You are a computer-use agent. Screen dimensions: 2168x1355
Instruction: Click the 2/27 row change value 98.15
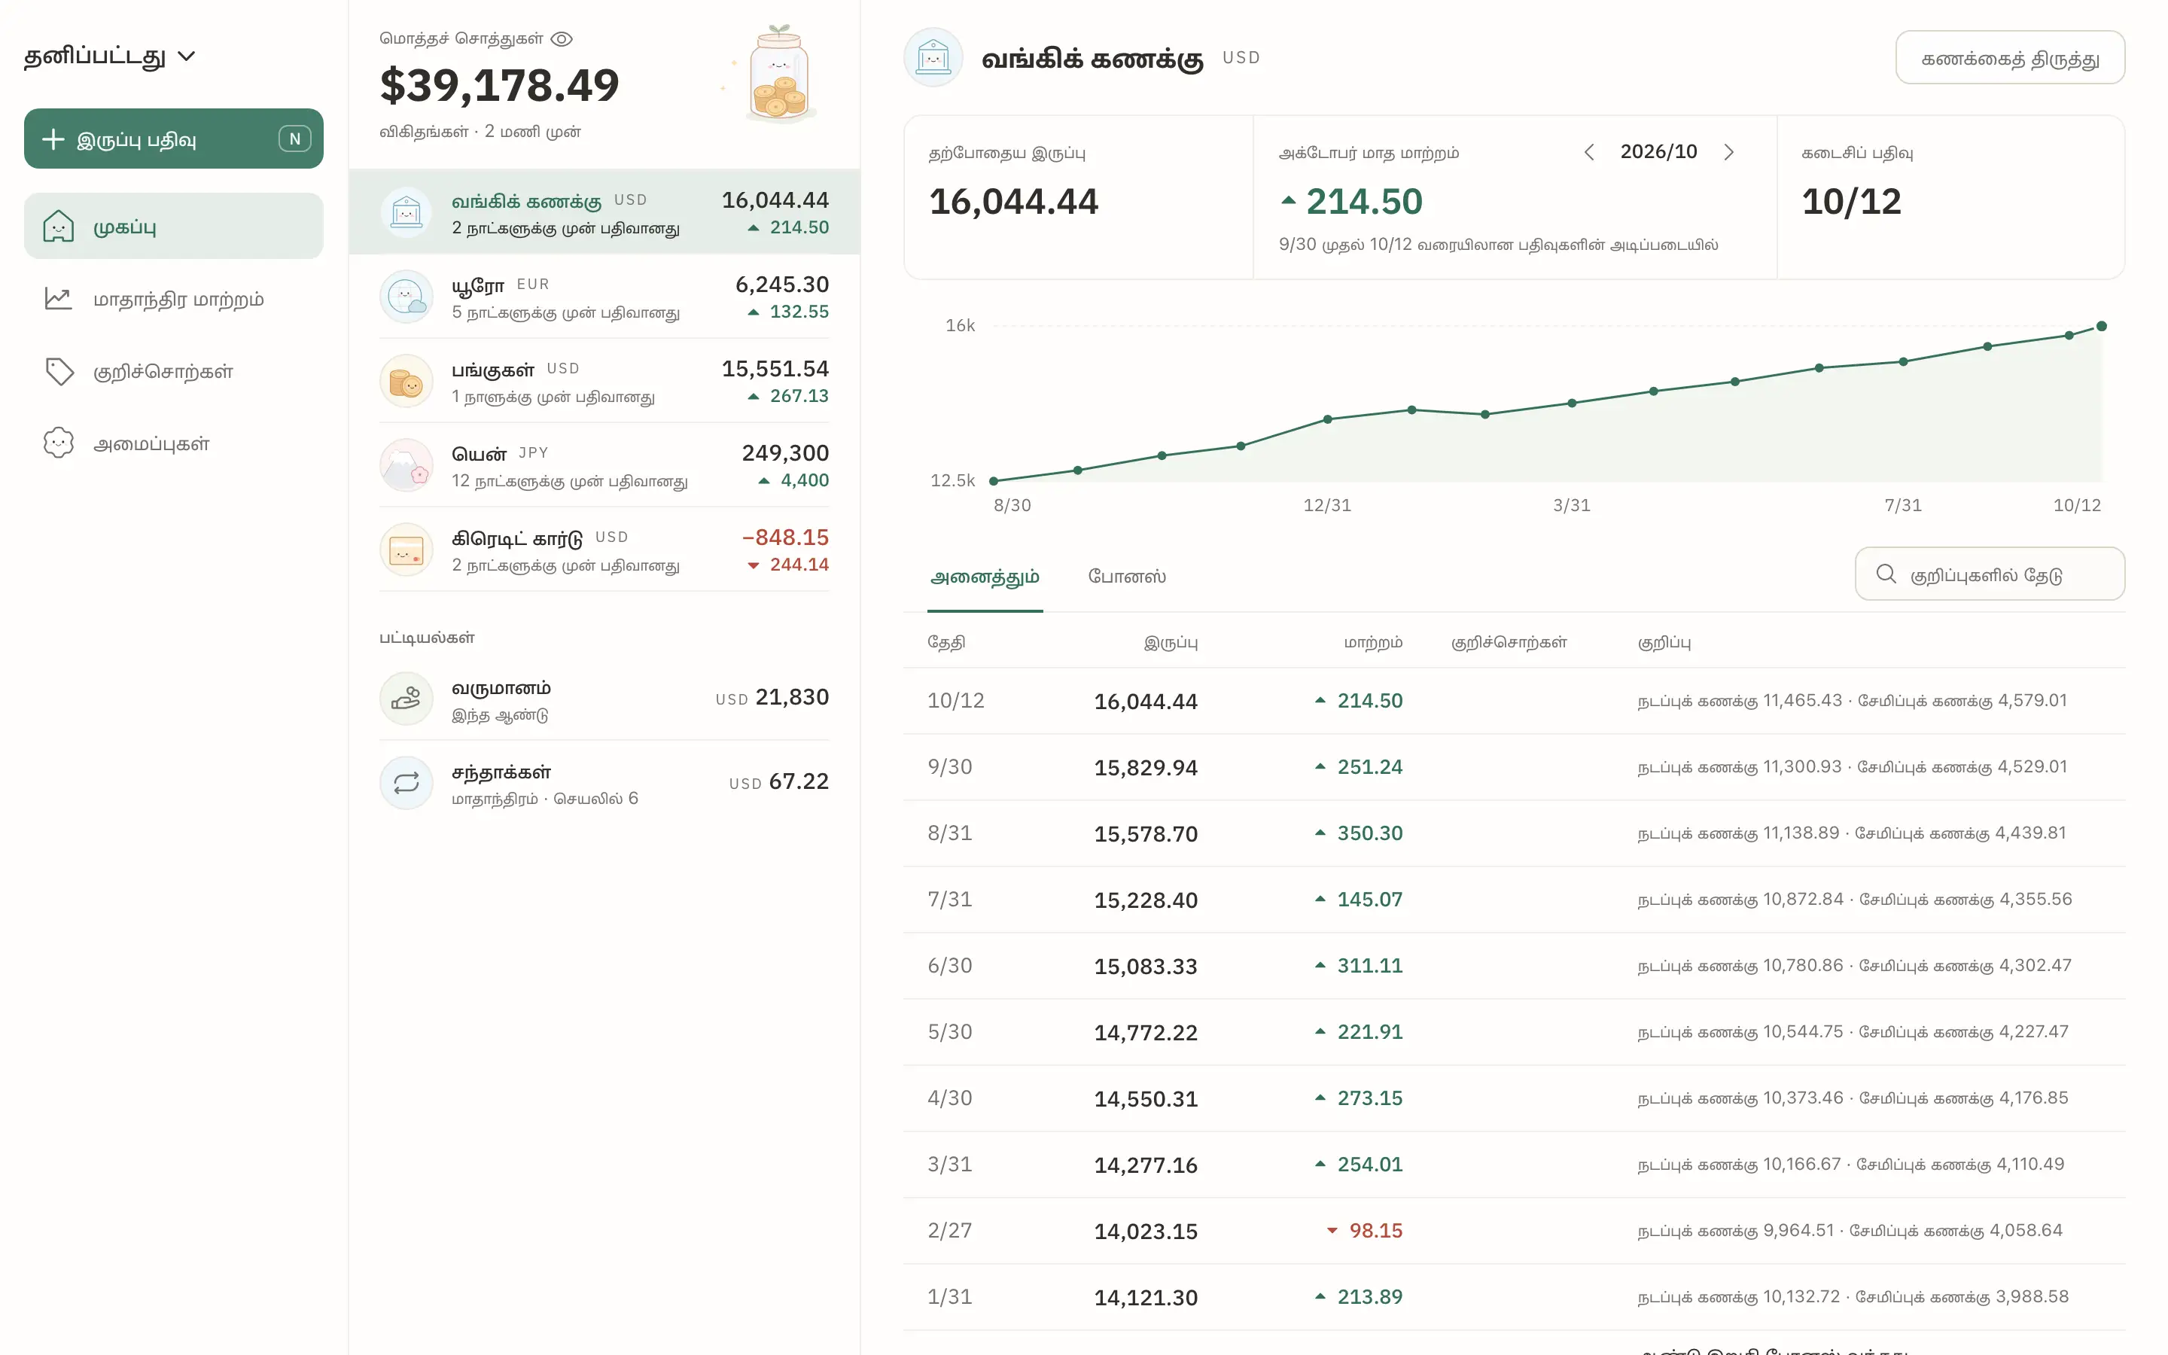1375,1231
